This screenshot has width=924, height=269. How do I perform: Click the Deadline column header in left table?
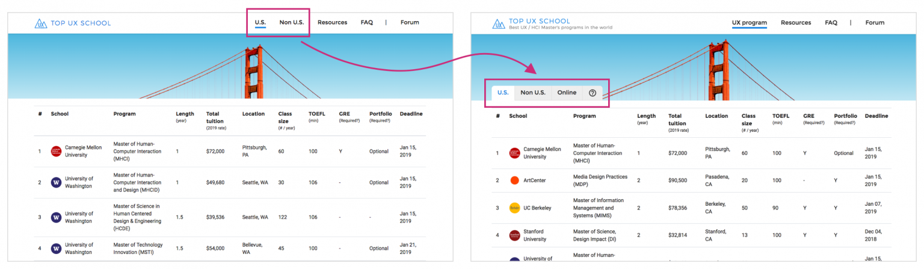click(411, 114)
